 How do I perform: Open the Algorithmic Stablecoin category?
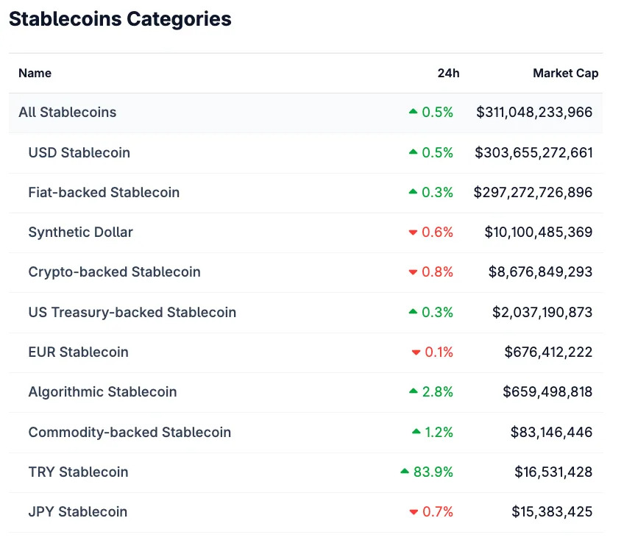click(x=102, y=392)
